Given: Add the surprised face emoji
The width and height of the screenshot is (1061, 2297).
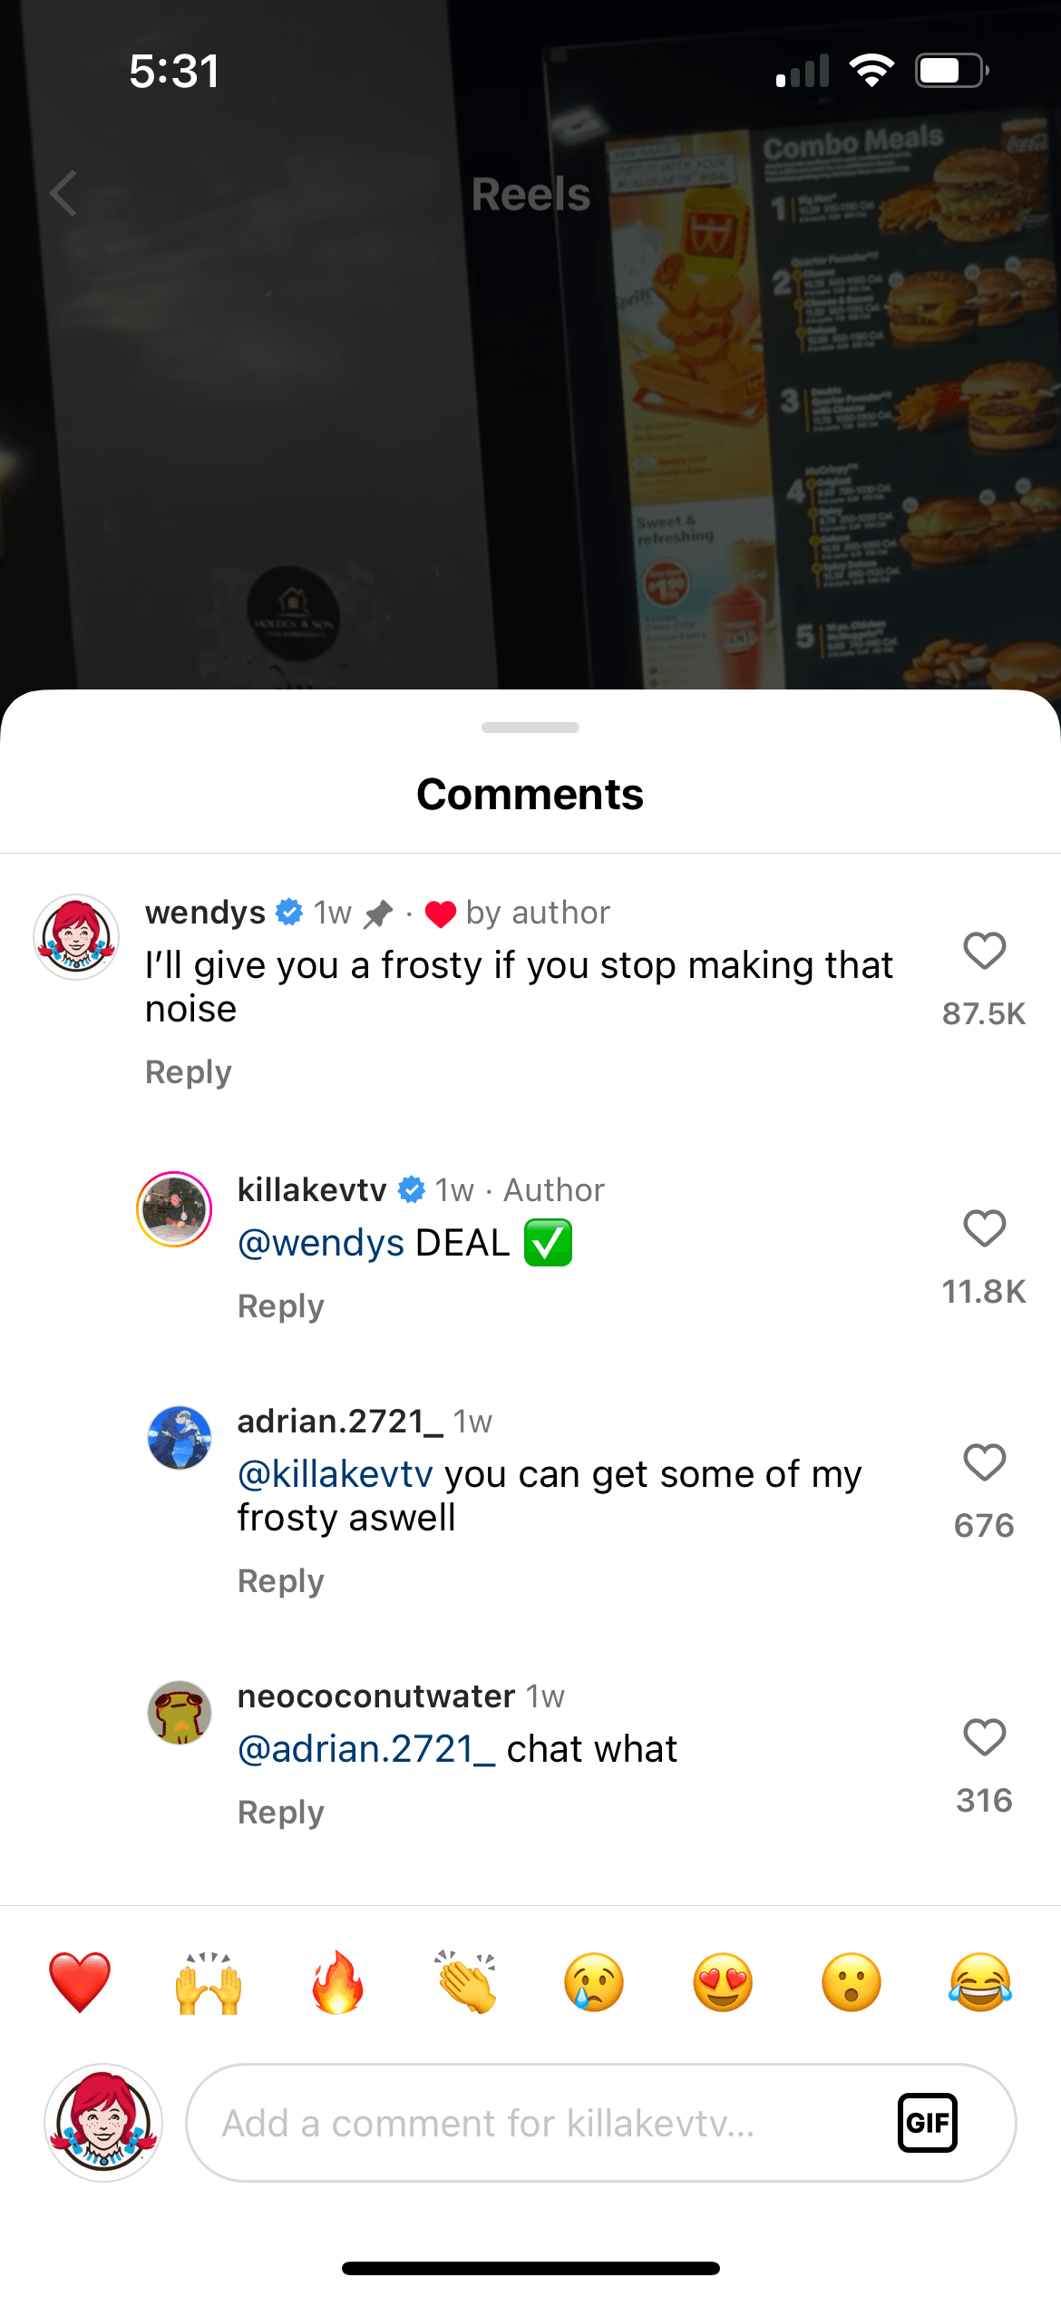Looking at the screenshot, I should click(x=852, y=1982).
